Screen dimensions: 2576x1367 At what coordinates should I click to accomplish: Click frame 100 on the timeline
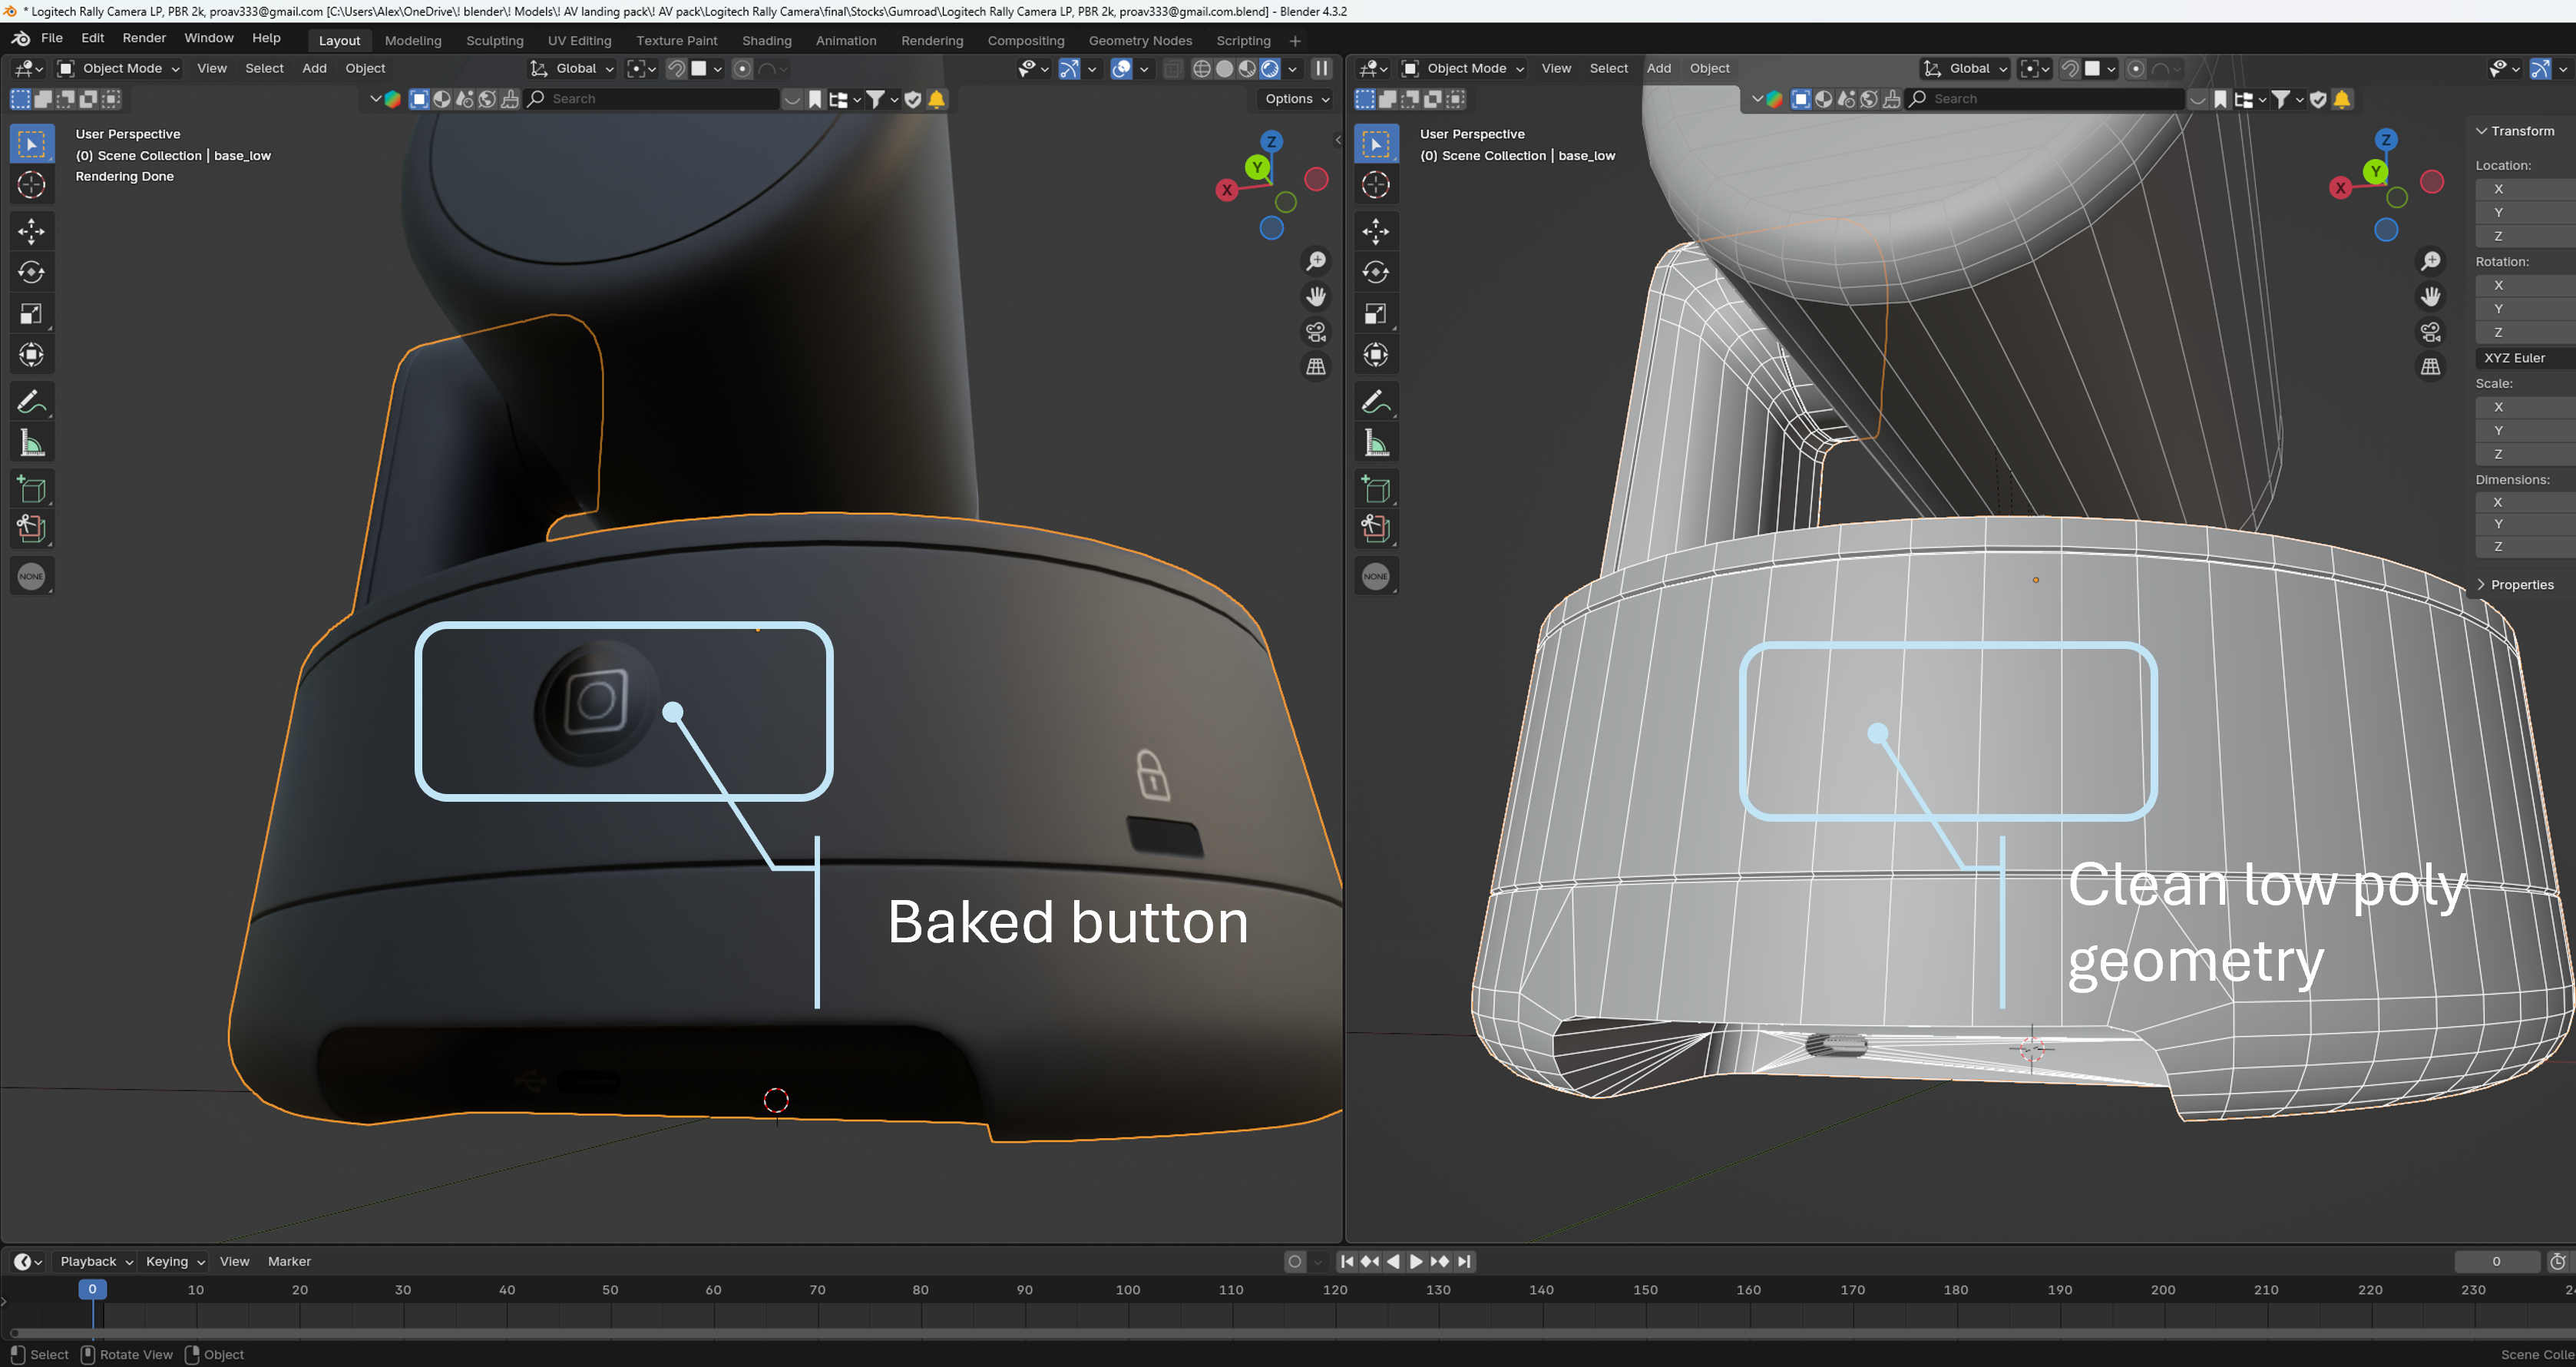click(1128, 1290)
